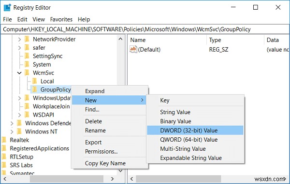Click the System folder icon
Screen dimensions: 290x184
pyautogui.click(x=27, y=65)
